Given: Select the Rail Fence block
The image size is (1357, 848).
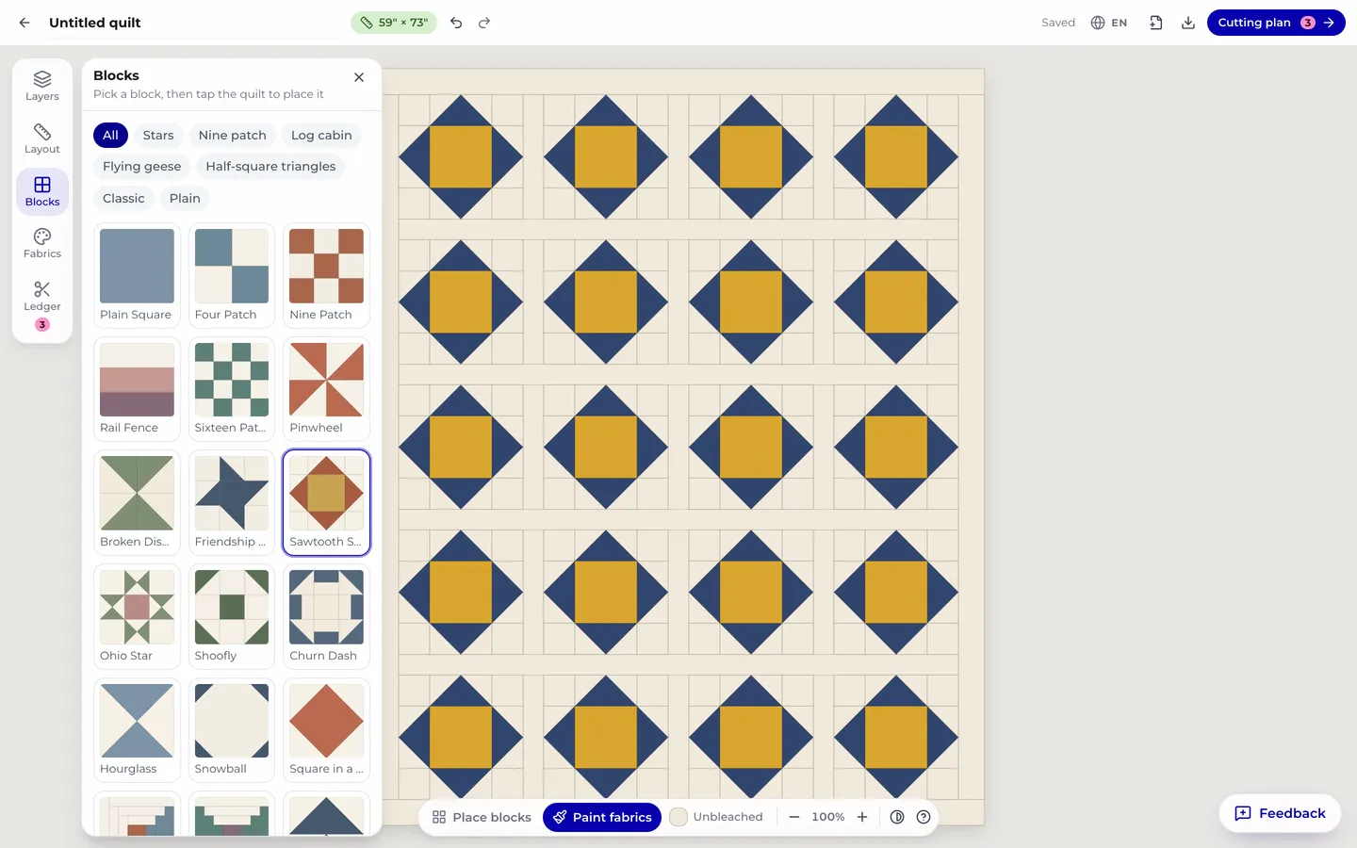Looking at the screenshot, I should (137, 388).
